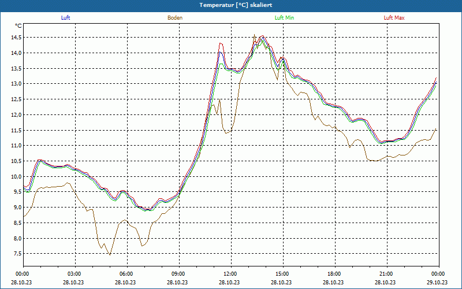Click the y-axis value '13,5'
The height and width of the screenshot is (289, 462).
(17, 68)
